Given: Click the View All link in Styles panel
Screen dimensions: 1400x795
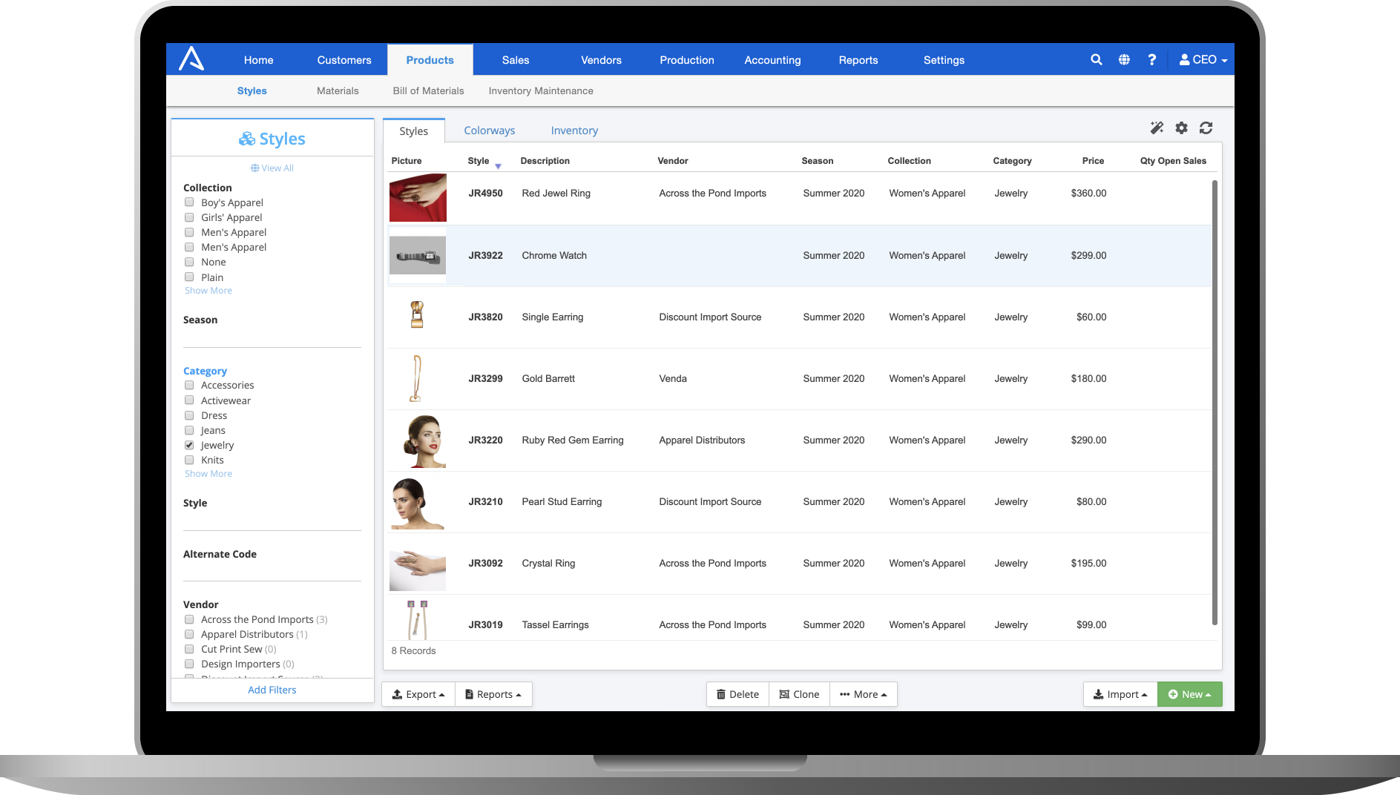Looking at the screenshot, I should pyautogui.click(x=272, y=168).
